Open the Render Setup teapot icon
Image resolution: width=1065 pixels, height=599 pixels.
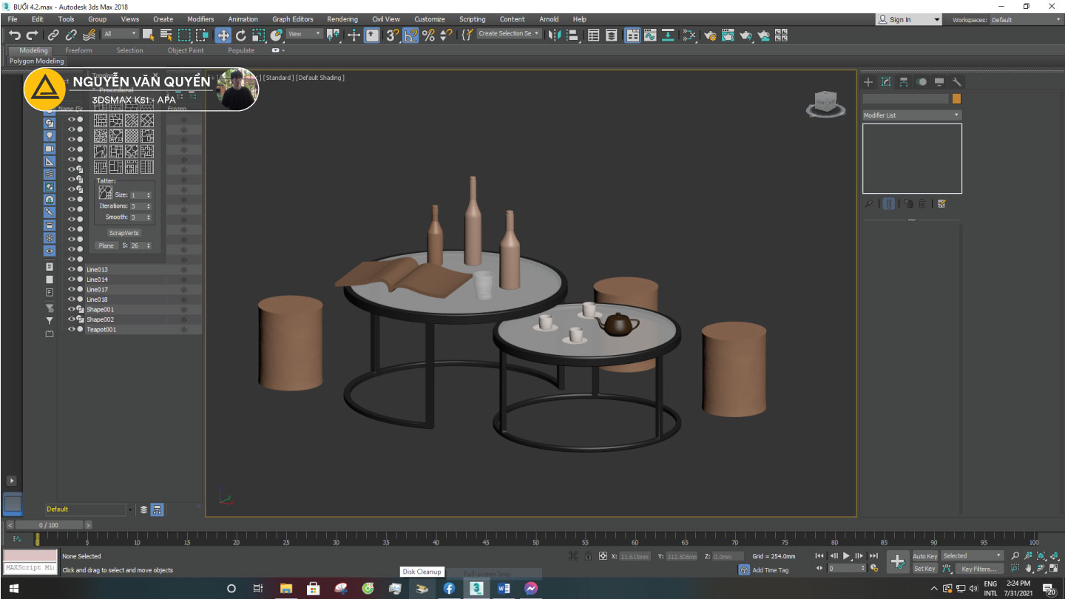click(710, 35)
